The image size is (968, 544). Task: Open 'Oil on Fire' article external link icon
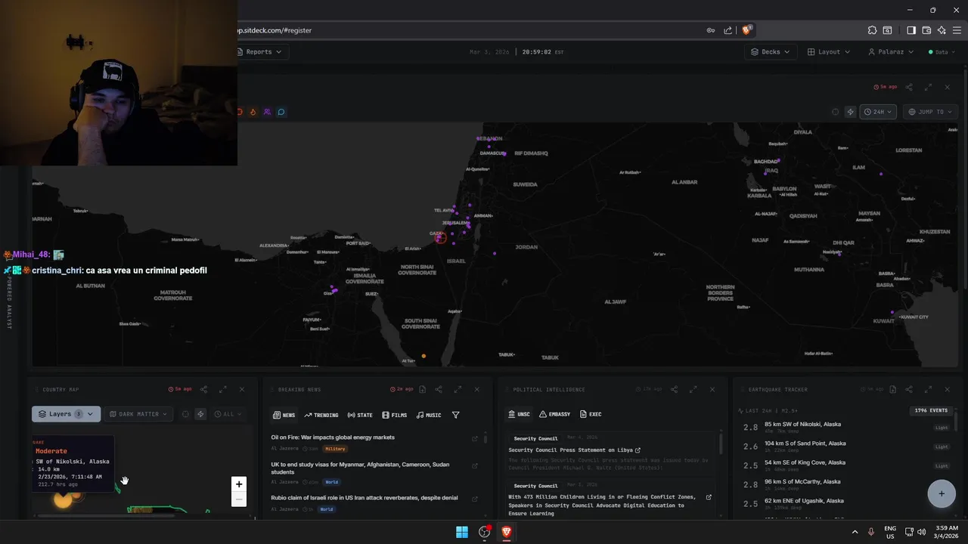click(x=475, y=438)
